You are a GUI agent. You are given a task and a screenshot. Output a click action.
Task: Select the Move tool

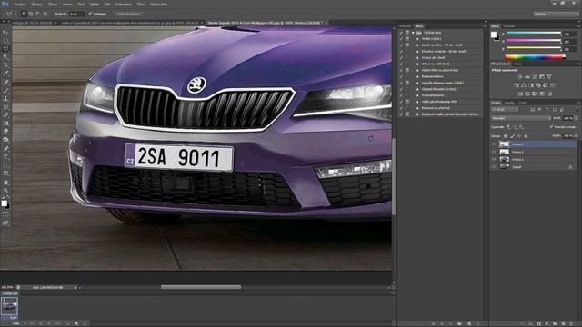5,33
